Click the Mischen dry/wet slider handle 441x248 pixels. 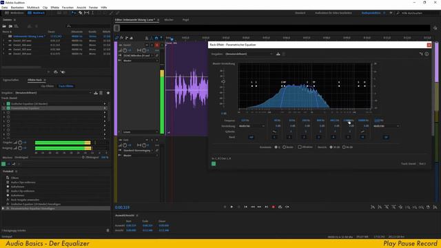(83, 158)
